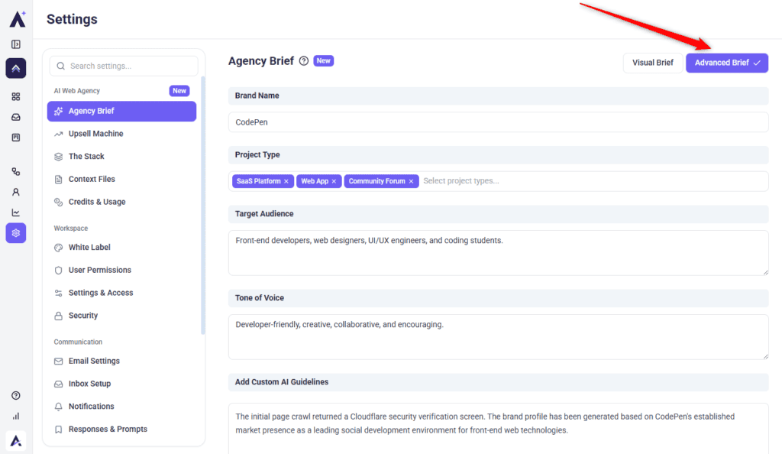Switch to Visual Brief
This screenshot has height=454, width=782.
click(x=653, y=63)
